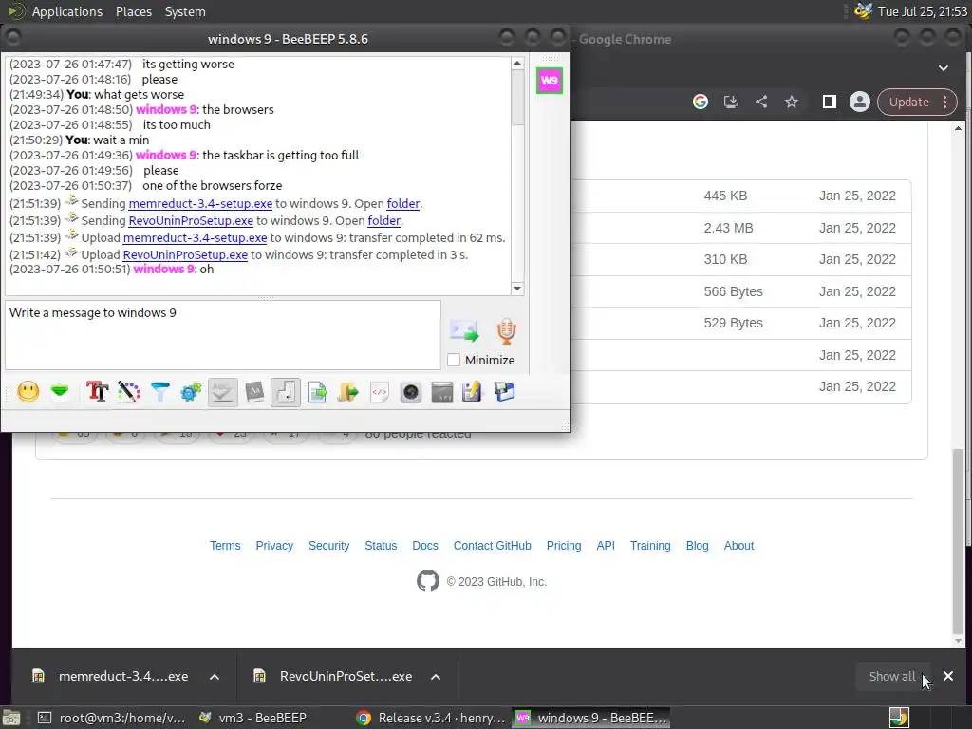972x729 pixels.
Task: Switch to Release v.3.4 Chrome taskbar item
Action: 431,718
